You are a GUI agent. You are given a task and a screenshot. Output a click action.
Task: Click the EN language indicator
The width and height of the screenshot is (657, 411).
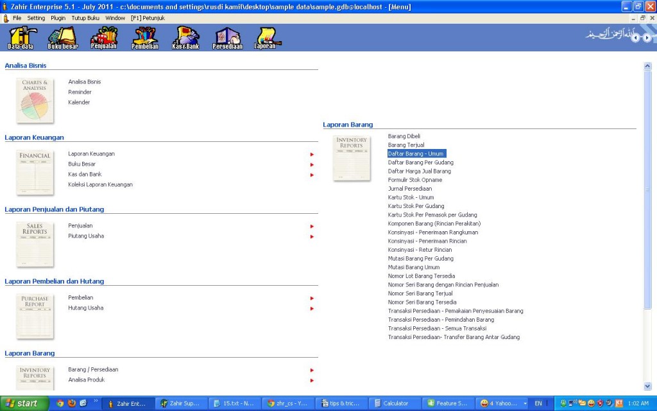[538, 403]
